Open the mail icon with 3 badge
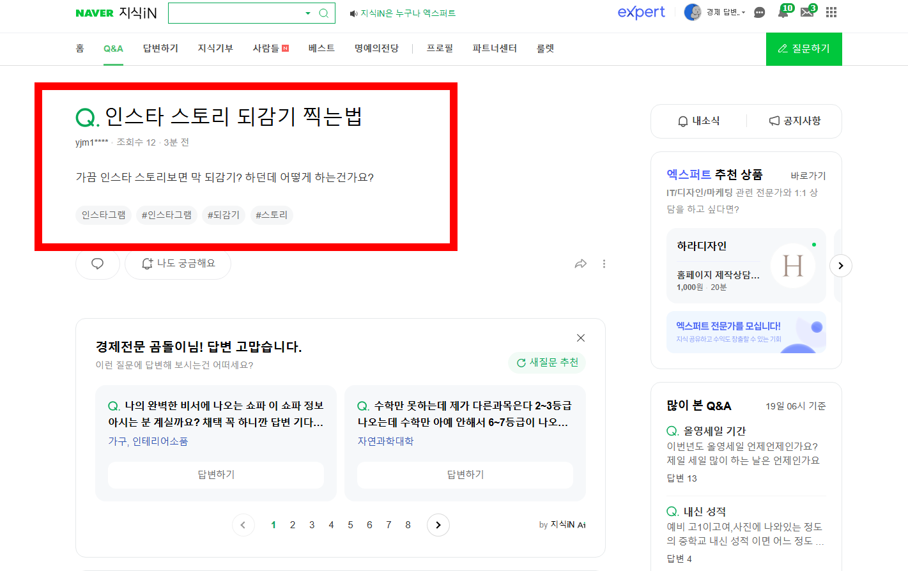Screen dimensions: 908x571 [808, 11]
